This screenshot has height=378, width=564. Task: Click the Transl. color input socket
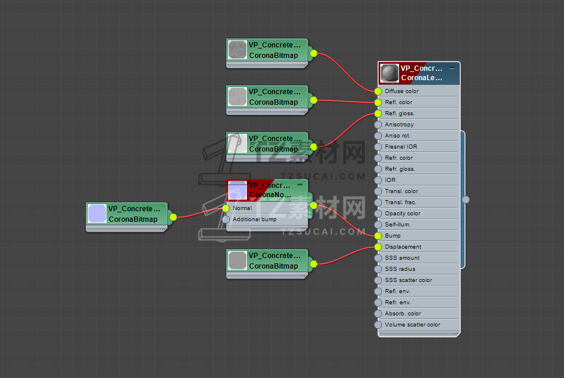[x=378, y=191]
